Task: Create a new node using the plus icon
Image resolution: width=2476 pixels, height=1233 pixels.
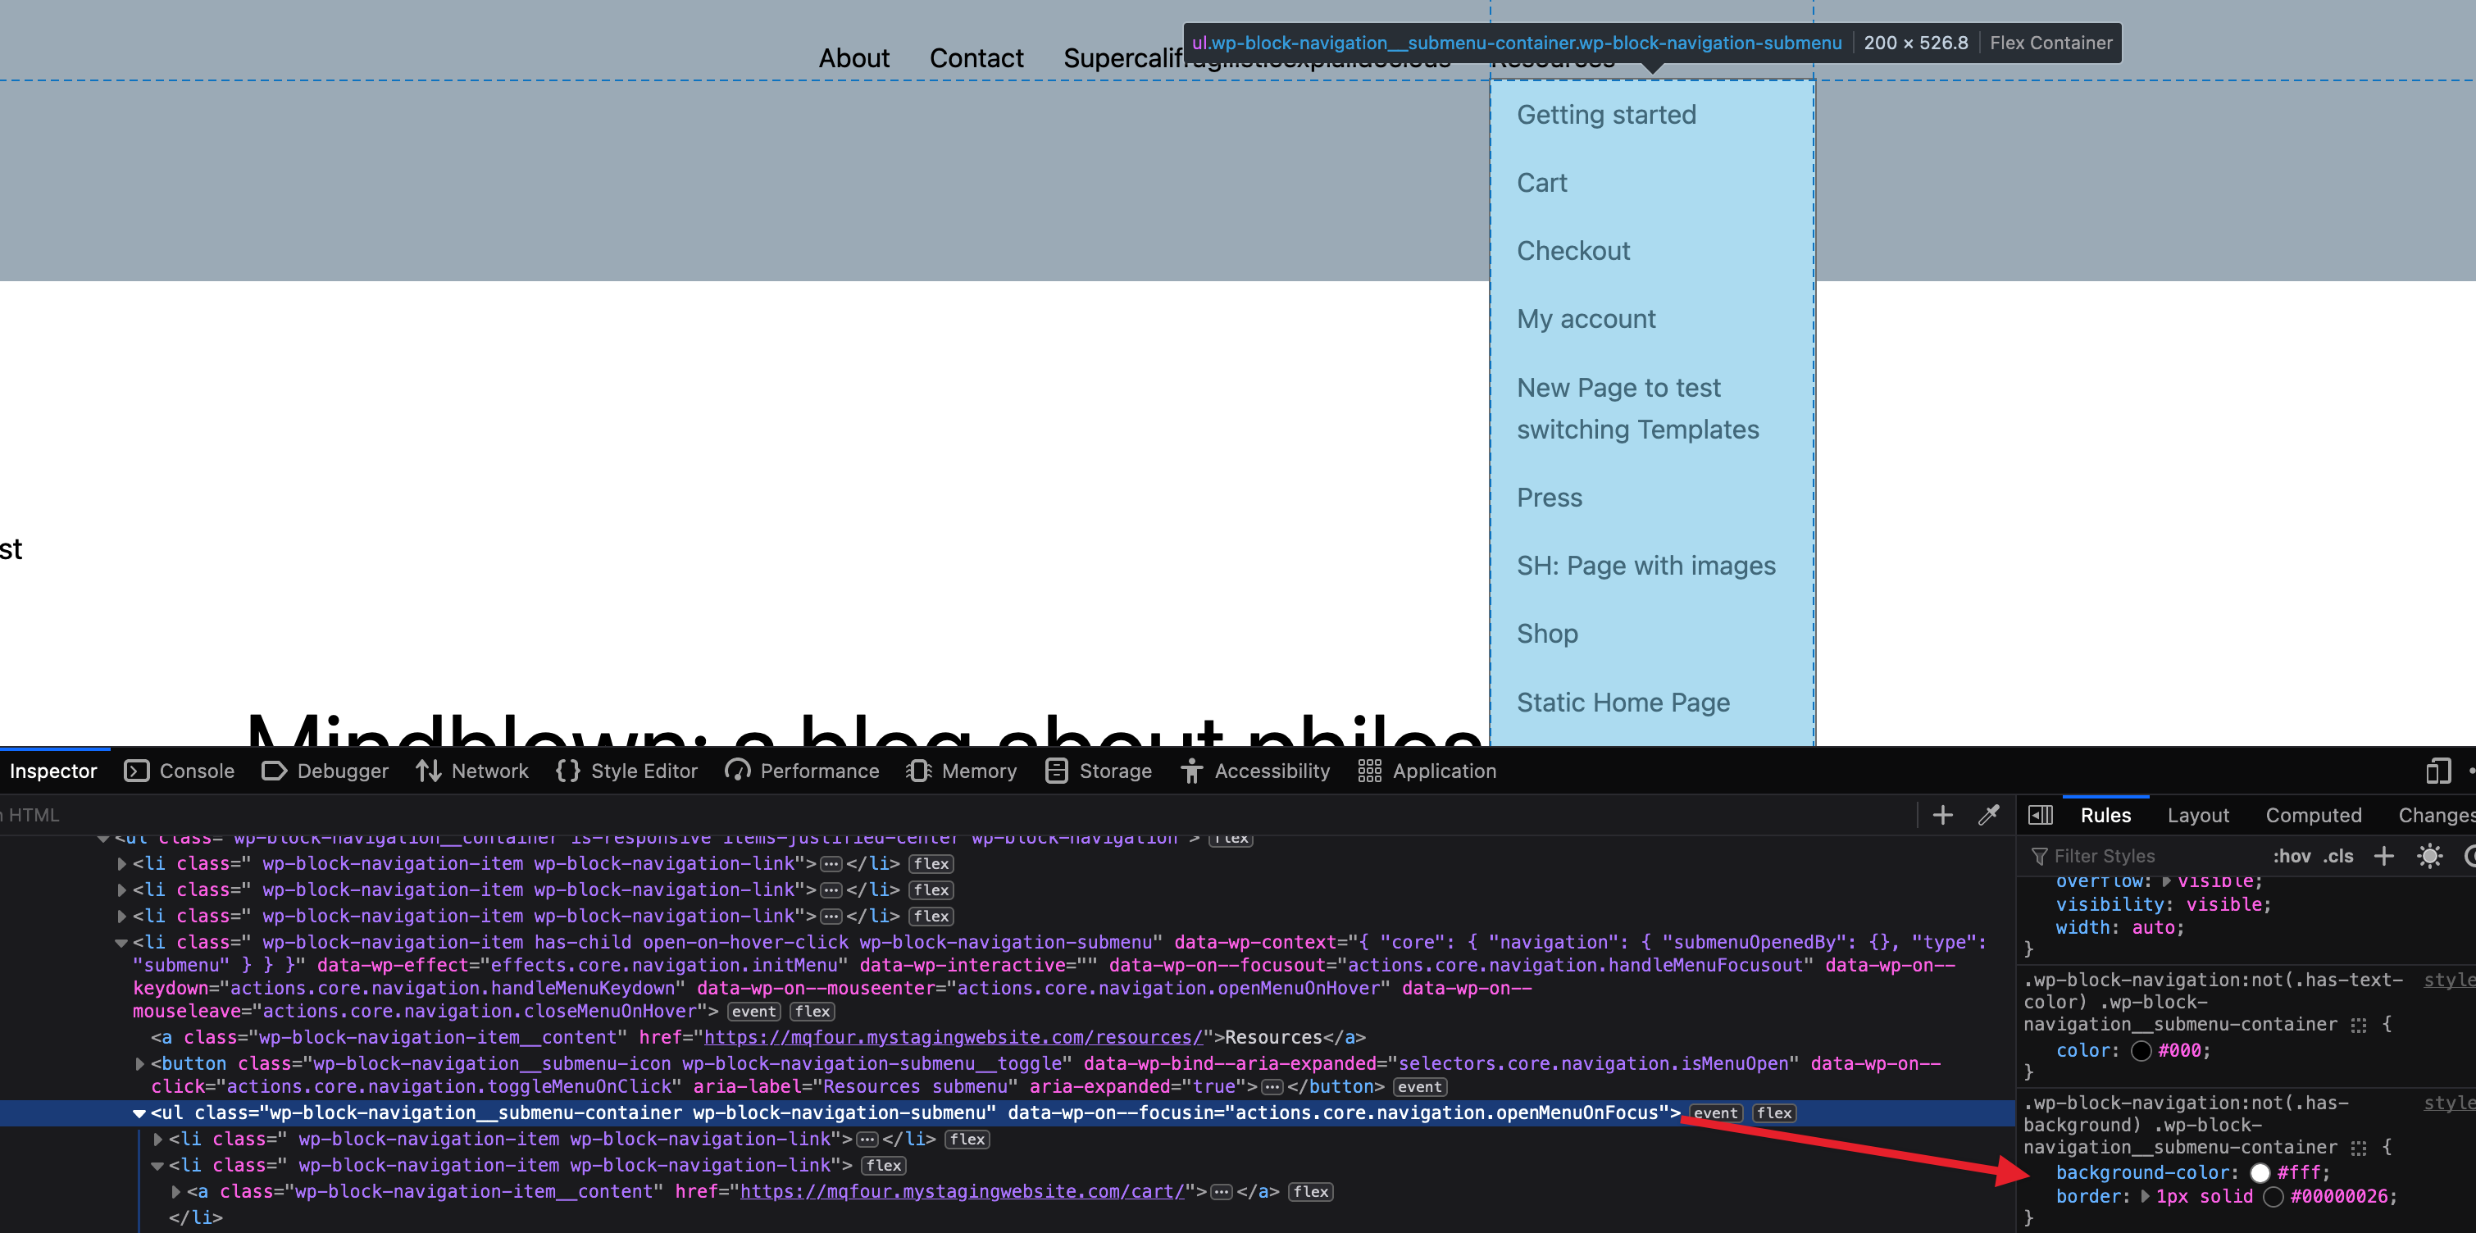Action: click(x=1942, y=815)
